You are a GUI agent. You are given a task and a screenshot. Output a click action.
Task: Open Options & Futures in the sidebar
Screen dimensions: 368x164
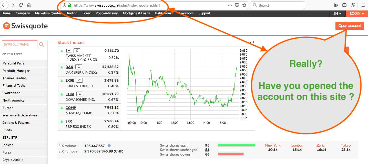[24, 123]
